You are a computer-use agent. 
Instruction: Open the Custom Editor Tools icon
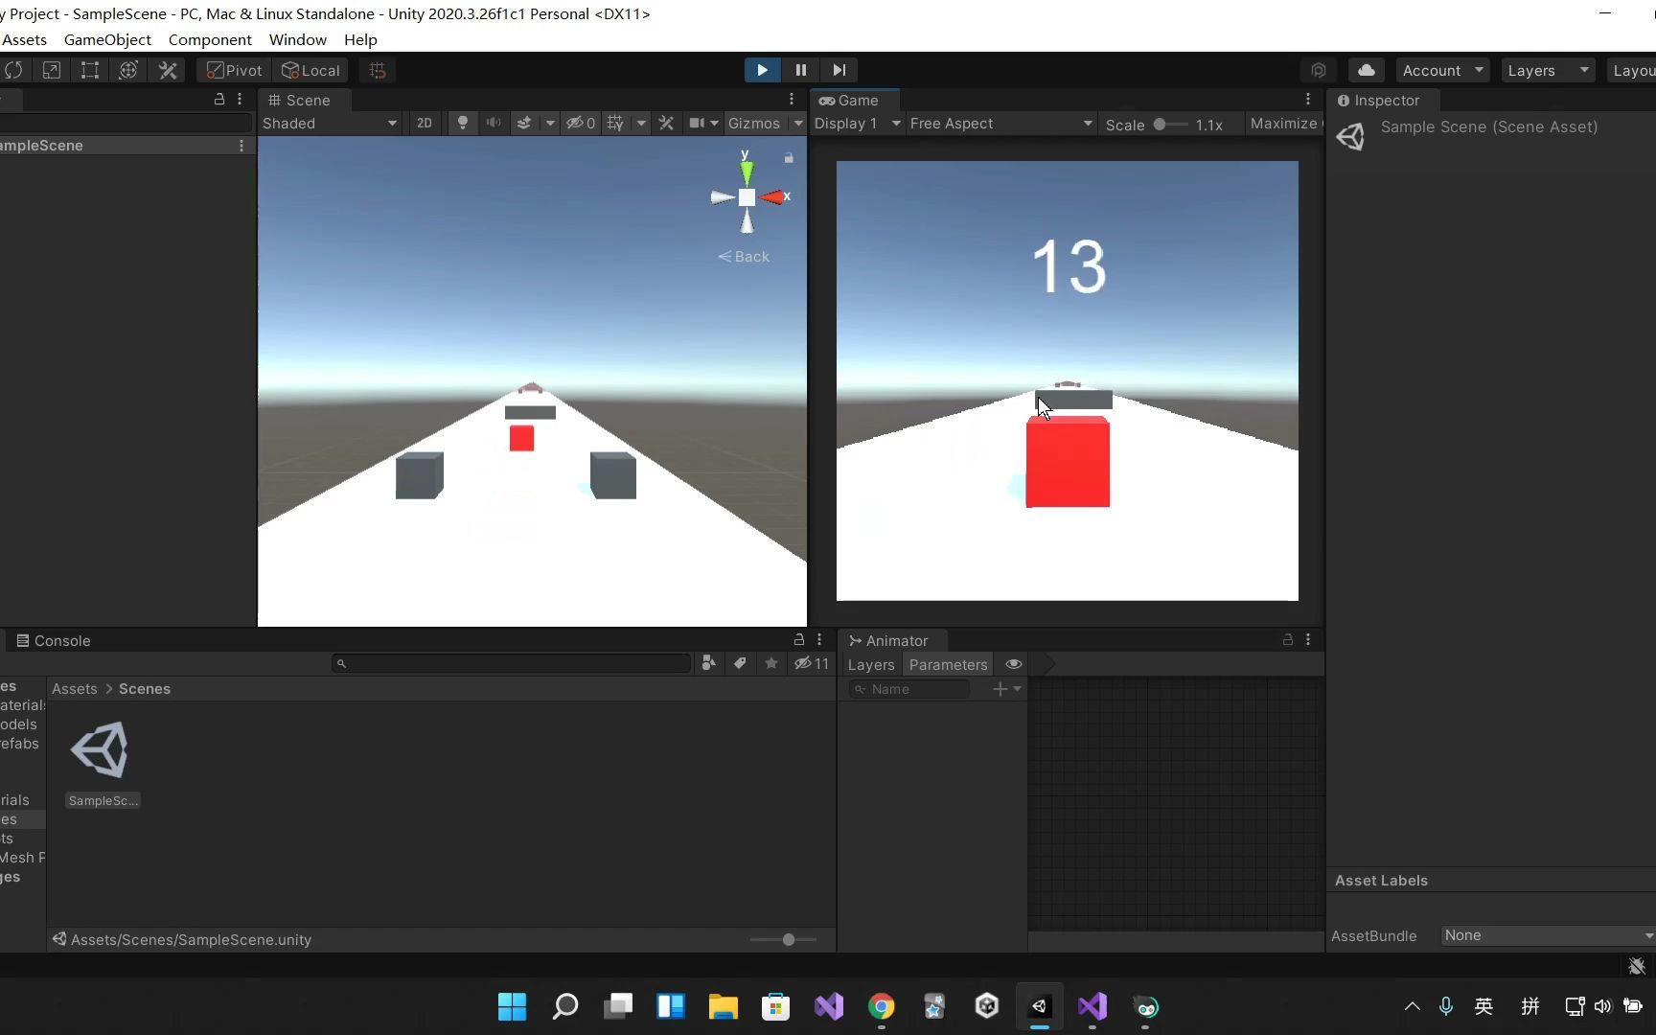coord(168,69)
